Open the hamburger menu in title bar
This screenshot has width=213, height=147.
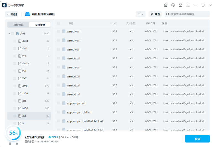(x=188, y=5)
